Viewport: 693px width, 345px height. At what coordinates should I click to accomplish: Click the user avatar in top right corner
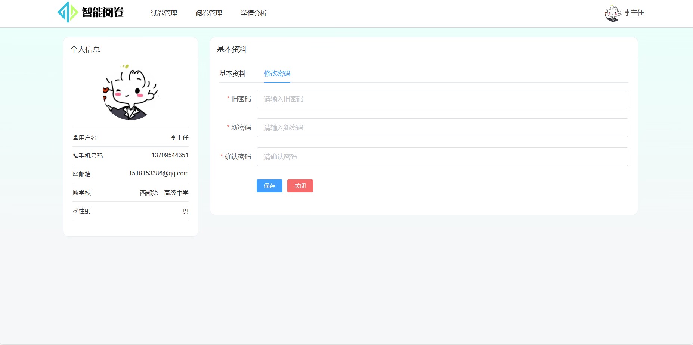point(612,13)
